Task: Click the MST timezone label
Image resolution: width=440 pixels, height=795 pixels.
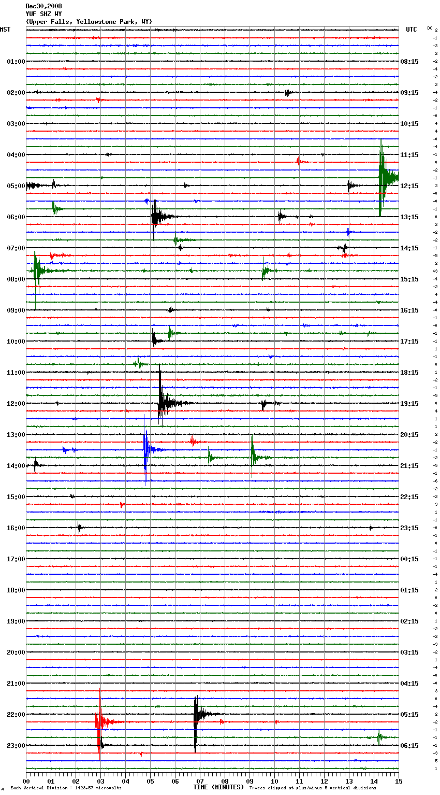Action: [x=5, y=30]
